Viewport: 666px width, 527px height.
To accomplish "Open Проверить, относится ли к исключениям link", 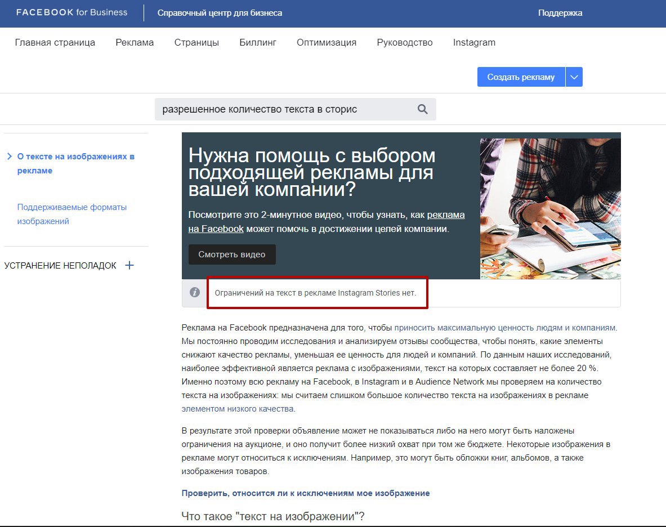I will 305,493.
